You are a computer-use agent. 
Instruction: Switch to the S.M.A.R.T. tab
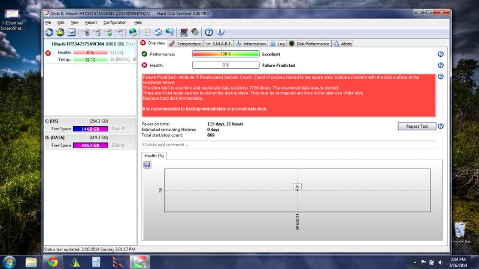(x=219, y=44)
